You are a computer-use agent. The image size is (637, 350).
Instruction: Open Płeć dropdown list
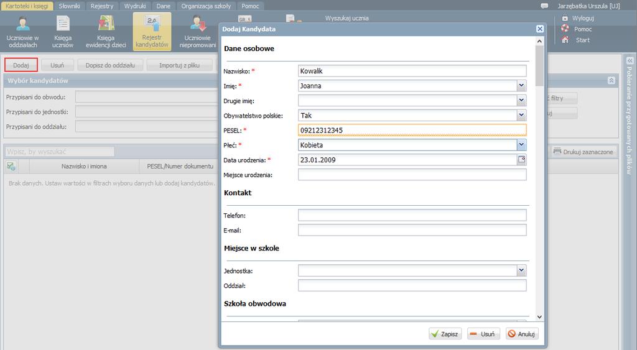(522, 145)
